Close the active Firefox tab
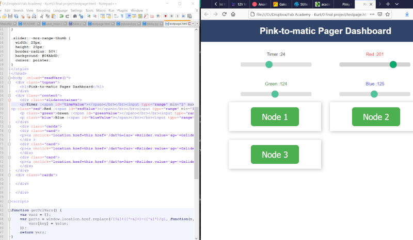Screen dimensions: 413x240 pos(371,4)
